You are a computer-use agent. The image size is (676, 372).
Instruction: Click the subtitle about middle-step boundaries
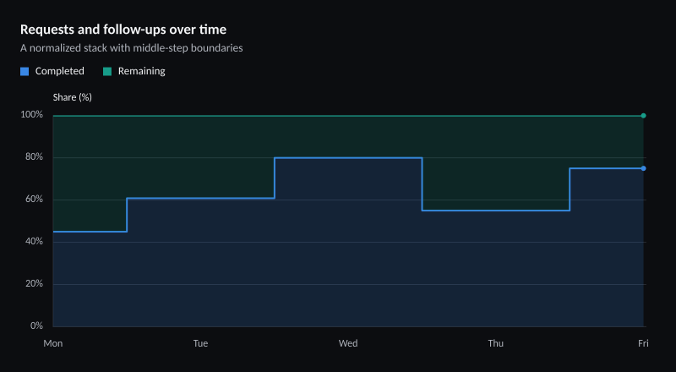click(x=132, y=48)
